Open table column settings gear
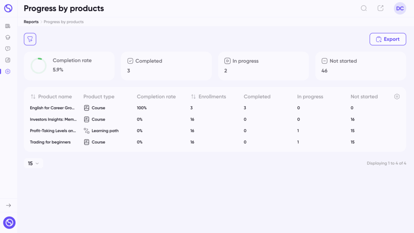This screenshot has height=233, width=414. pyautogui.click(x=397, y=96)
